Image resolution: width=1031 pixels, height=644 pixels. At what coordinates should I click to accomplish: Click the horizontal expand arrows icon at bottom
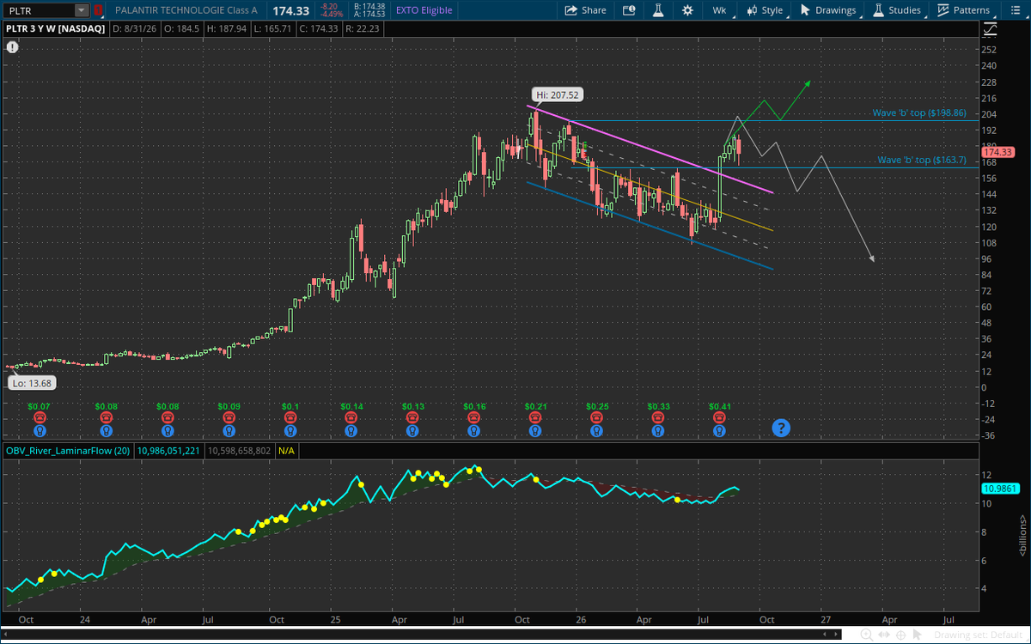(x=885, y=635)
